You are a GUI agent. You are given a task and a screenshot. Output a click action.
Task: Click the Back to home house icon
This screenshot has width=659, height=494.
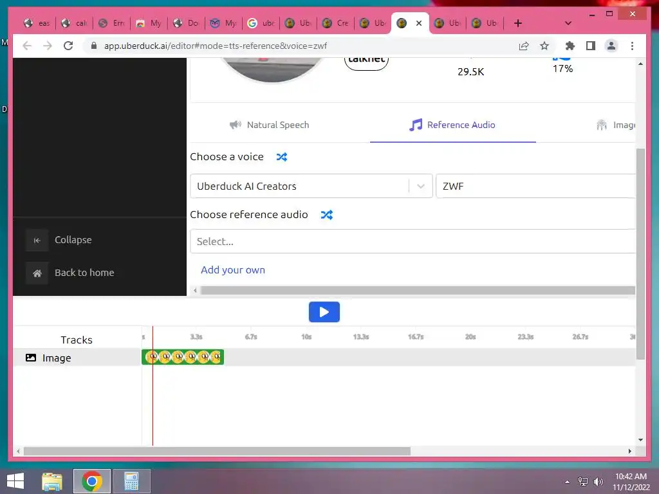point(37,273)
